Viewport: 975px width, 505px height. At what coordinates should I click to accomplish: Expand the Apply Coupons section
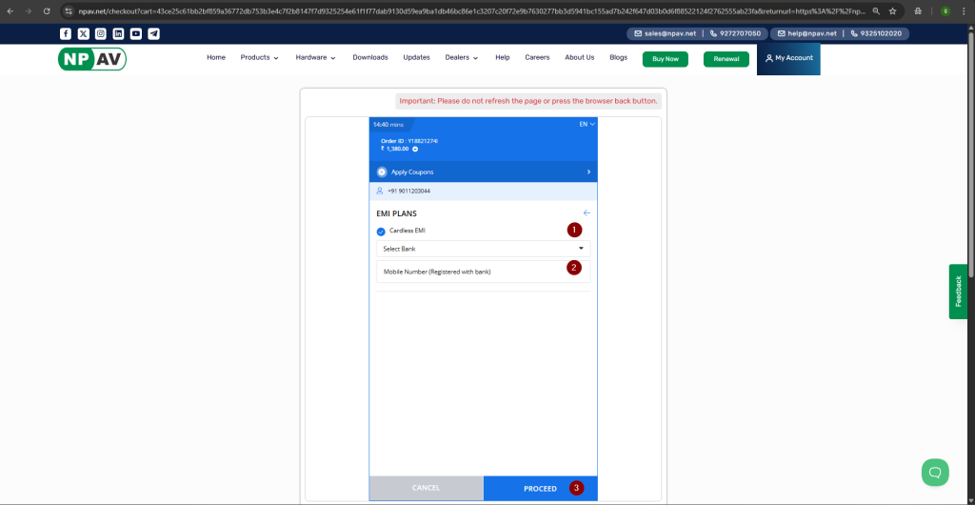coord(483,172)
